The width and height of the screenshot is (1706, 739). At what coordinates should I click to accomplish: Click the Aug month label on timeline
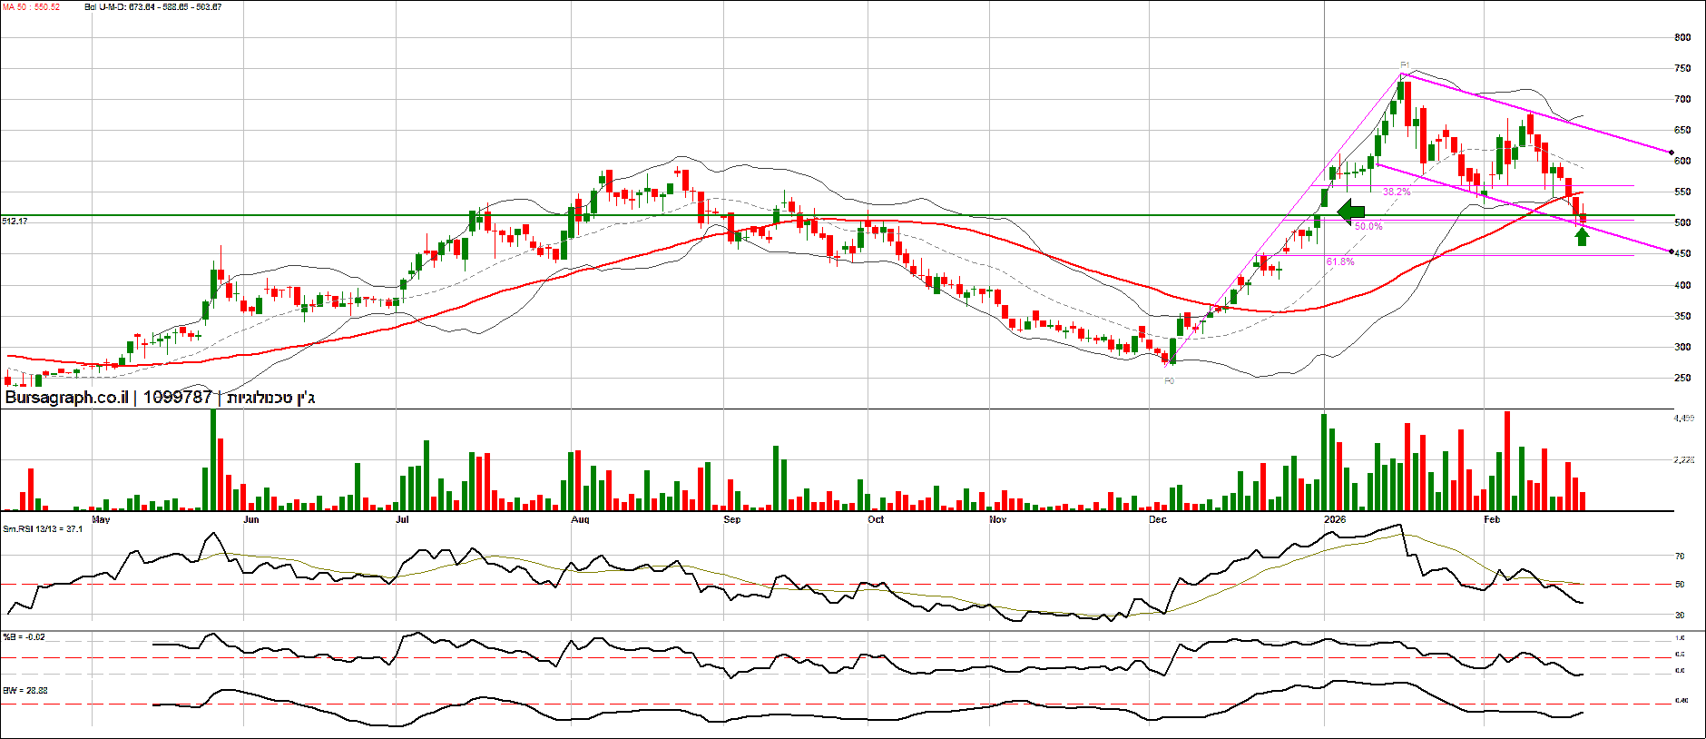pos(580,519)
